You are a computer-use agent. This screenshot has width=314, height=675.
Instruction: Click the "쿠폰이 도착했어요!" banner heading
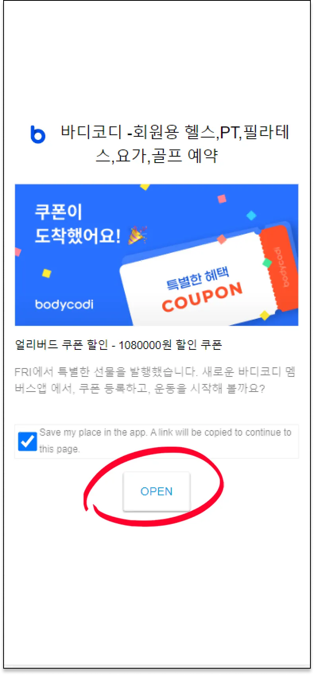point(78,223)
